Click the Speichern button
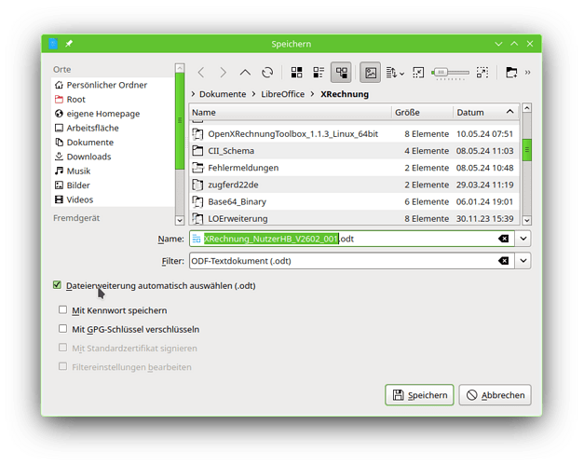This screenshot has height=466, width=584. 419,395
